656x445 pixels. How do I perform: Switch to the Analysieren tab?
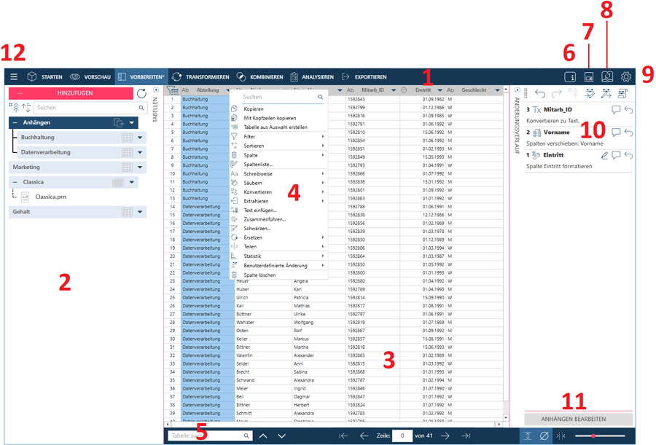312,77
